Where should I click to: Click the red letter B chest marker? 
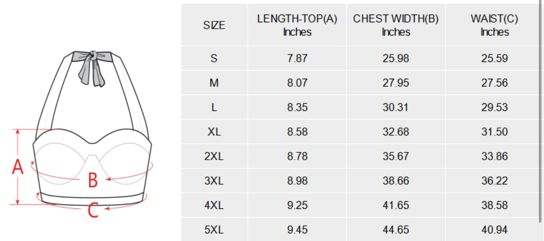coord(93,180)
